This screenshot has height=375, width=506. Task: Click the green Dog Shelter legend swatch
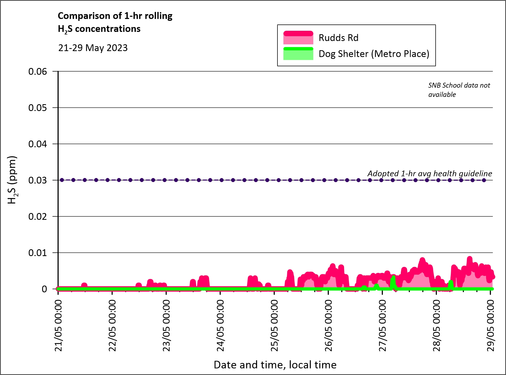click(298, 54)
